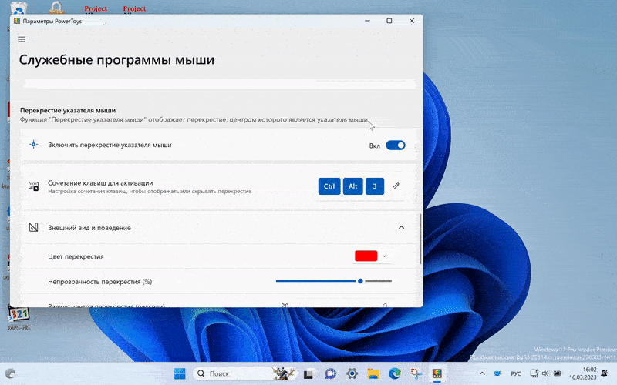Open the Snipping Tool from the taskbar

[x=416, y=373]
